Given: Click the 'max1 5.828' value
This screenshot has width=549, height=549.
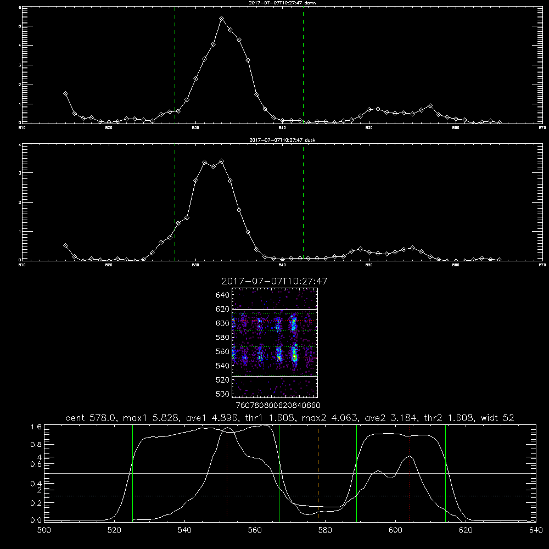Looking at the screenshot, I should pyautogui.click(x=152, y=418).
